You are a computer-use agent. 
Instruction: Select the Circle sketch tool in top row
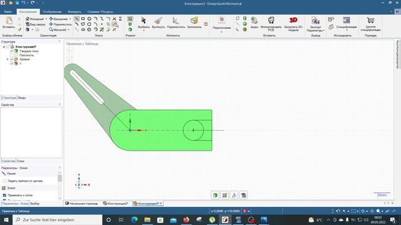click(89, 19)
